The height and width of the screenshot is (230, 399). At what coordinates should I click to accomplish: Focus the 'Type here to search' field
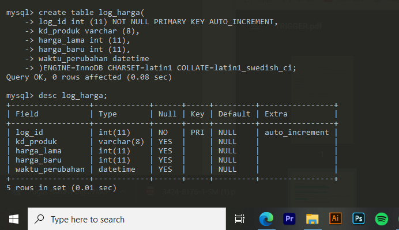point(127,219)
